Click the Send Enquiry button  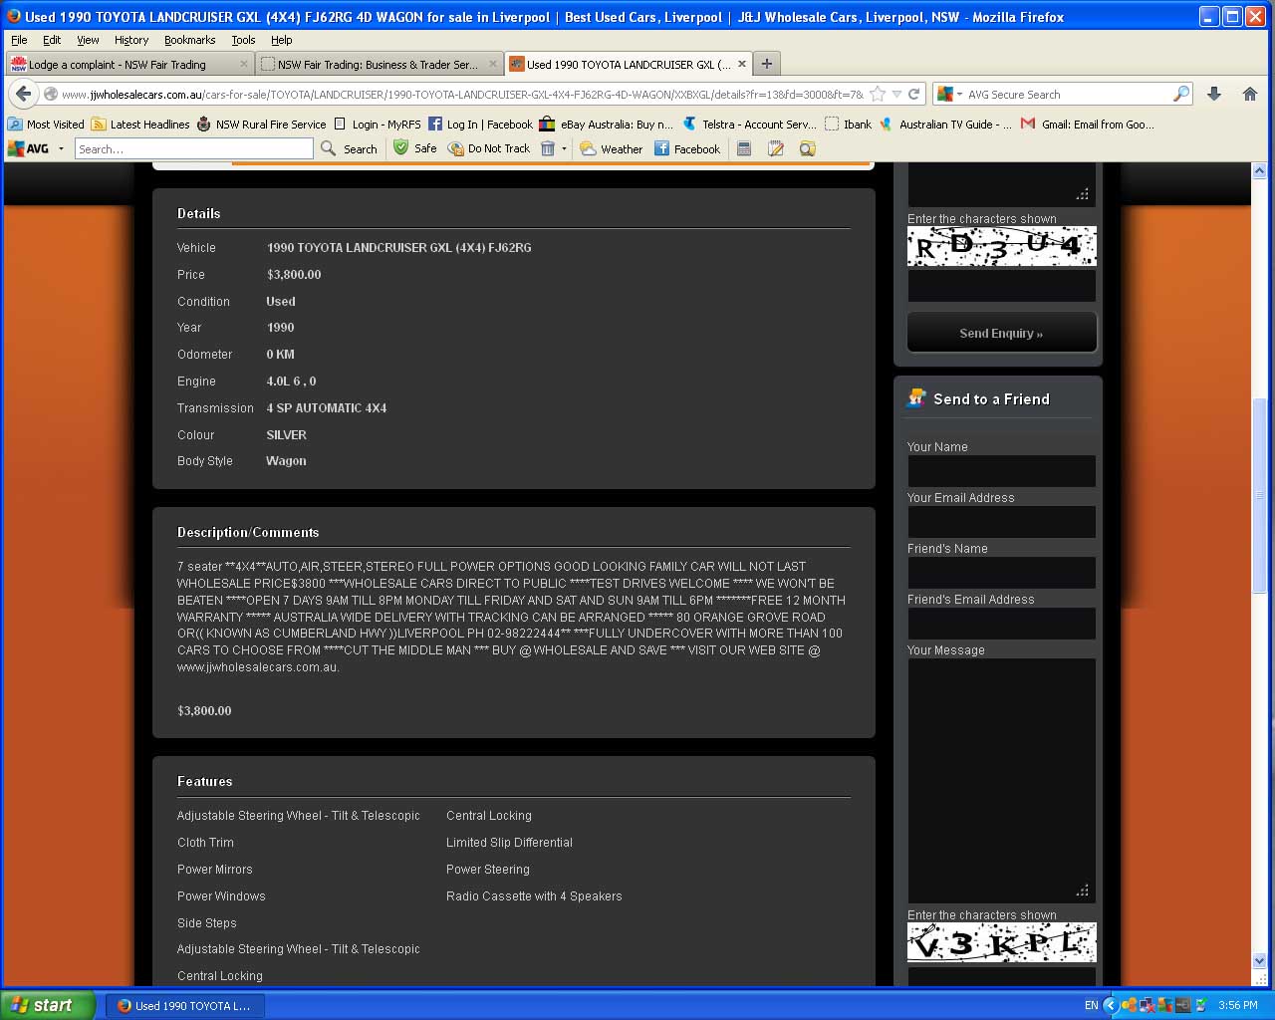coord(1001,333)
